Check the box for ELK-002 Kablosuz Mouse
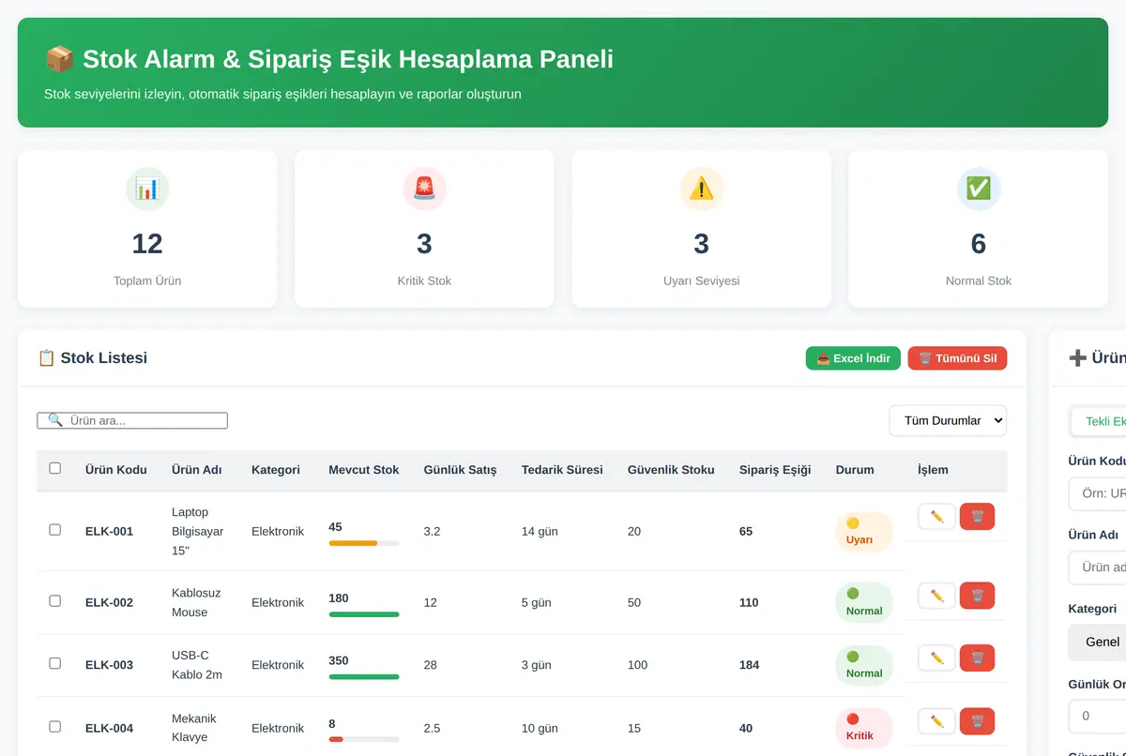The height and width of the screenshot is (756, 1126). coord(54,601)
